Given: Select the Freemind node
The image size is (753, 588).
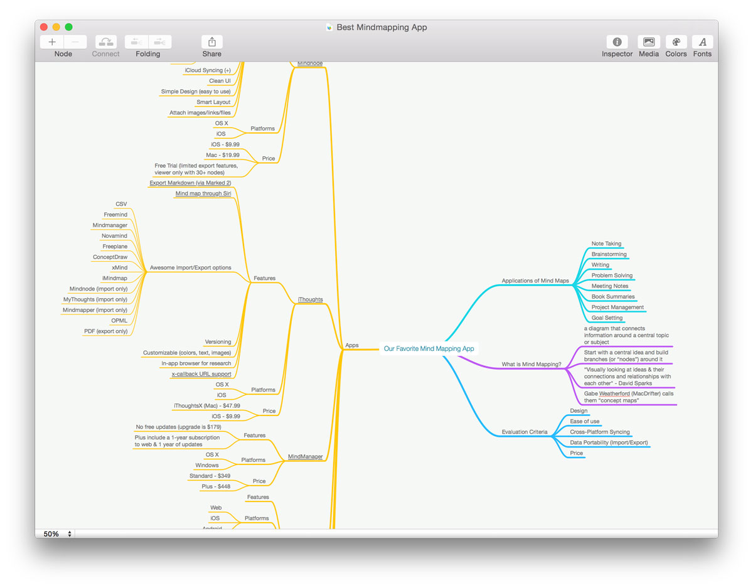Looking at the screenshot, I should (x=115, y=215).
